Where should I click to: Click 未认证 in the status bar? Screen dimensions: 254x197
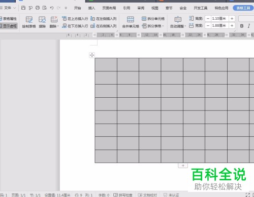tap(171, 195)
